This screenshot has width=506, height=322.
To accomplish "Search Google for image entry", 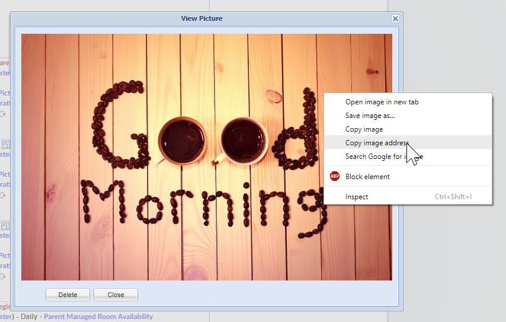I will pyautogui.click(x=408, y=157).
